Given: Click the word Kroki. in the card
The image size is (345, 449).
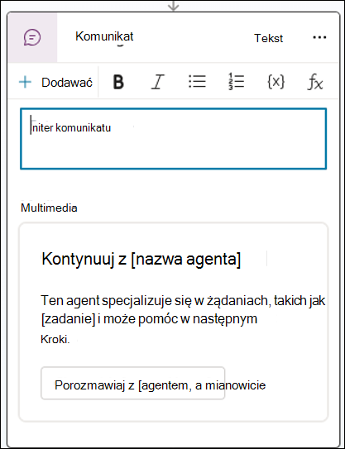Looking at the screenshot, I should tap(55, 339).
